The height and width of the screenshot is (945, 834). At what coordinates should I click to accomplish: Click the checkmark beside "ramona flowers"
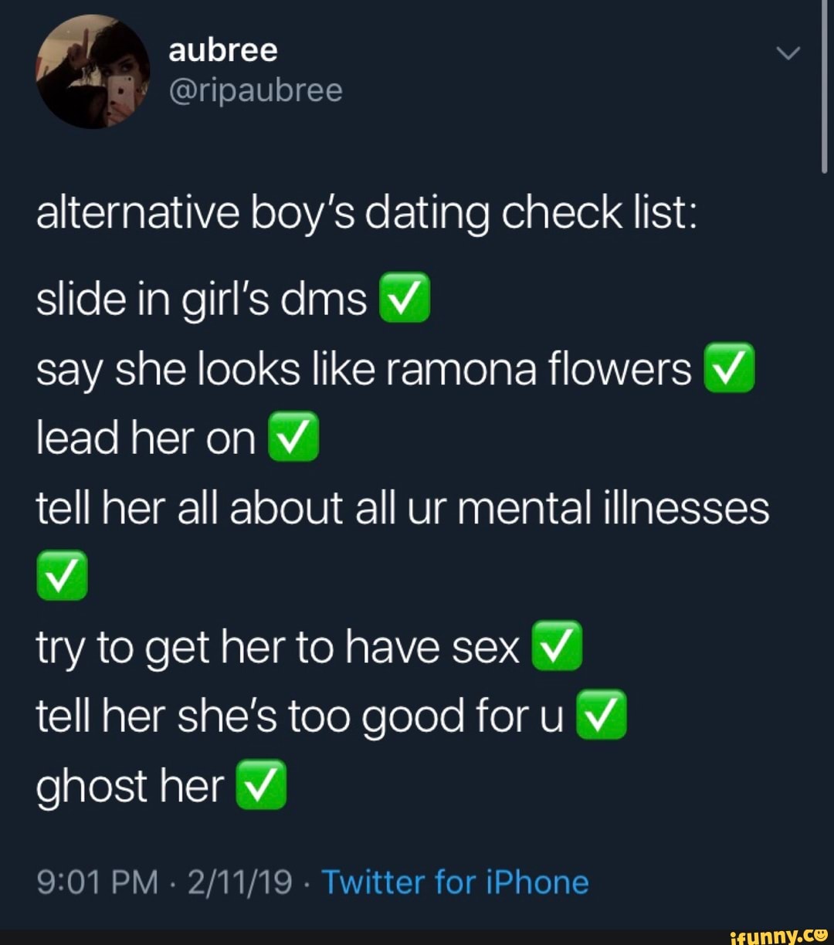pos(728,368)
